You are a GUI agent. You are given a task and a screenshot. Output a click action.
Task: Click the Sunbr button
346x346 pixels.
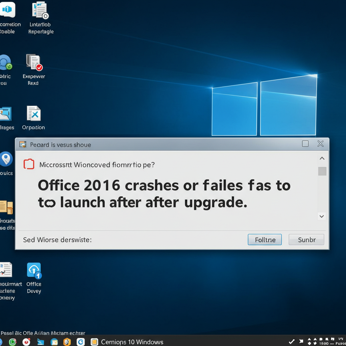tap(306, 240)
